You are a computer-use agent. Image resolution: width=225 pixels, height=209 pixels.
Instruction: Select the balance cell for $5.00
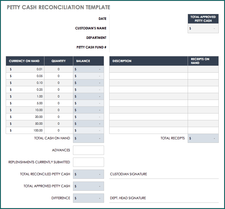click(88, 103)
